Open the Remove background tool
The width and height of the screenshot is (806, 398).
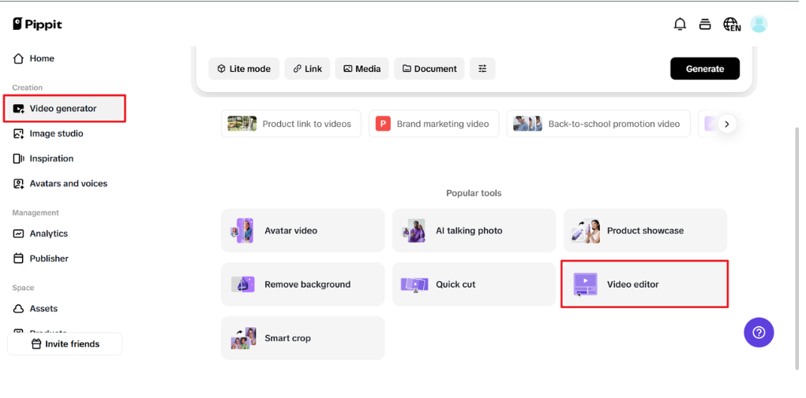[x=303, y=285]
